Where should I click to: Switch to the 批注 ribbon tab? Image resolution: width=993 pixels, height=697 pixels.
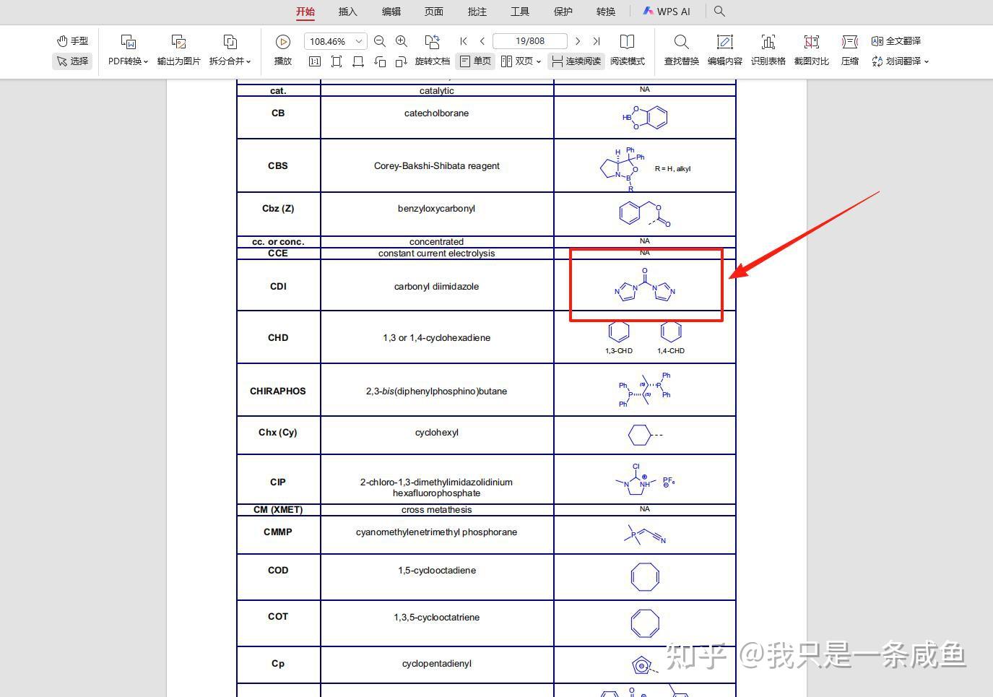point(477,11)
